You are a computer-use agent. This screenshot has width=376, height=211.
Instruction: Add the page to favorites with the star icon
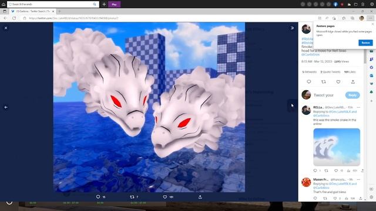point(344,18)
